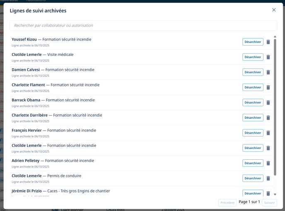Click Désarchiver for Jérémie Di Prizio
This screenshot has height=211, width=285.
coord(253,193)
